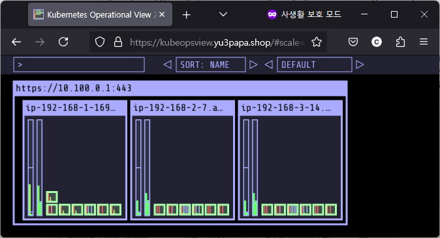
Task: Select first bottom pod in ip-192-168-1-169
Action: pyautogui.click(x=52, y=210)
